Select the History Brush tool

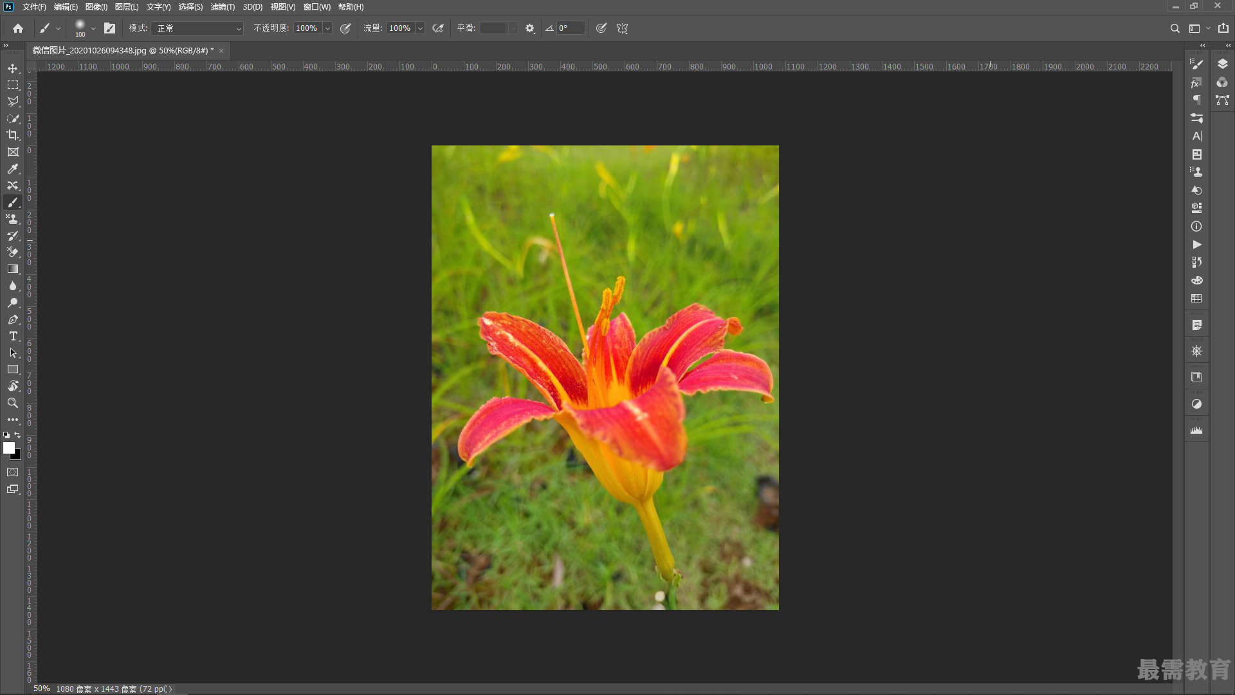pyautogui.click(x=13, y=236)
